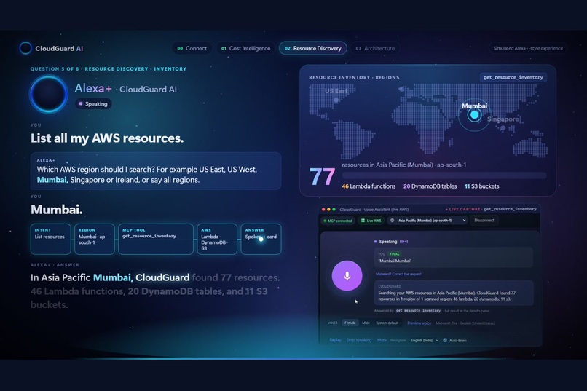Click the get_resource_inventory answered-by tag
Screen dimensions: 587x391
coord(418,311)
